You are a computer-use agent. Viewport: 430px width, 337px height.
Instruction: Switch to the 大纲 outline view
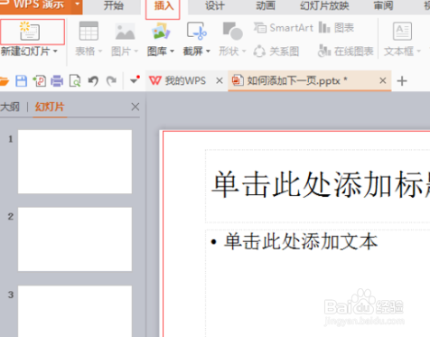[10, 107]
